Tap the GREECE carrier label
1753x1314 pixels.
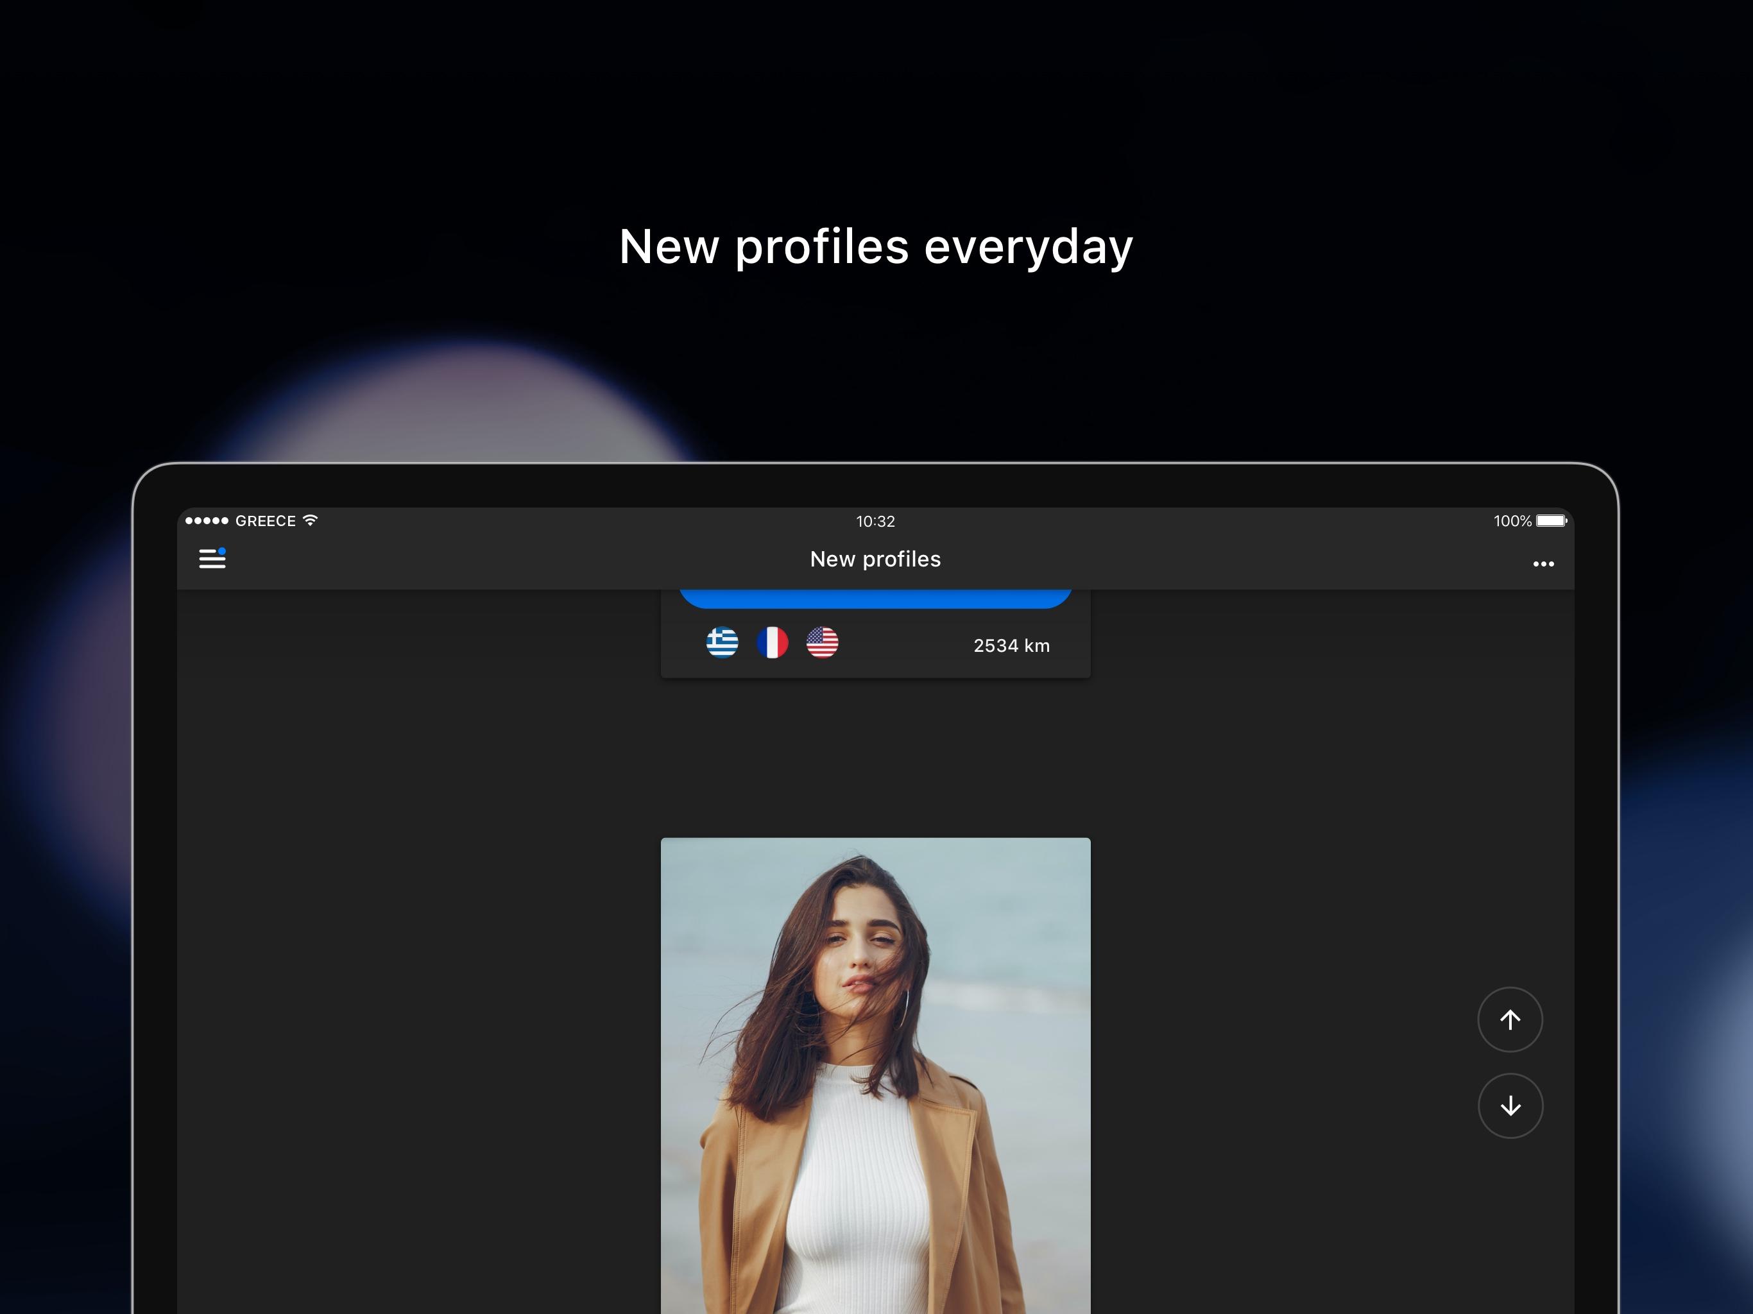point(266,522)
